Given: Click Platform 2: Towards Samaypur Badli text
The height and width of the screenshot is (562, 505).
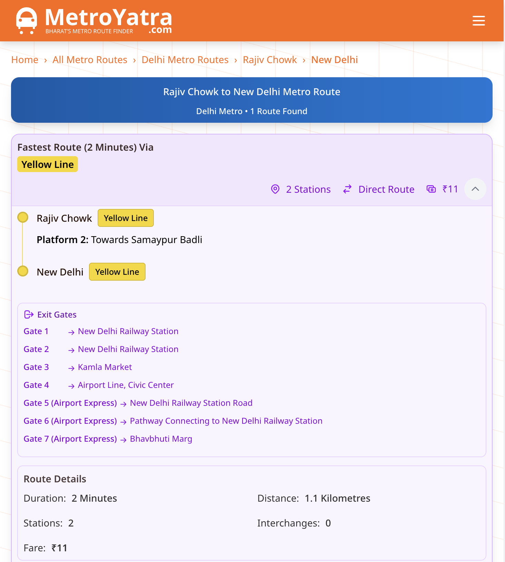Looking at the screenshot, I should 119,240.
